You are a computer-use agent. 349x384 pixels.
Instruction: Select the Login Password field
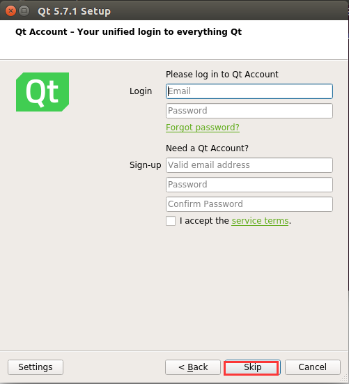click(249, 111)
